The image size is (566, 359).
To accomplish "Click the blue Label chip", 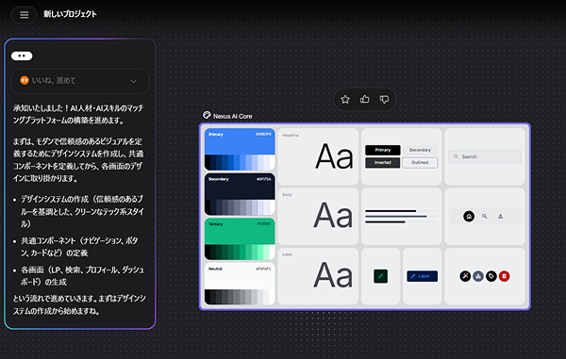I will pos(422,276).
